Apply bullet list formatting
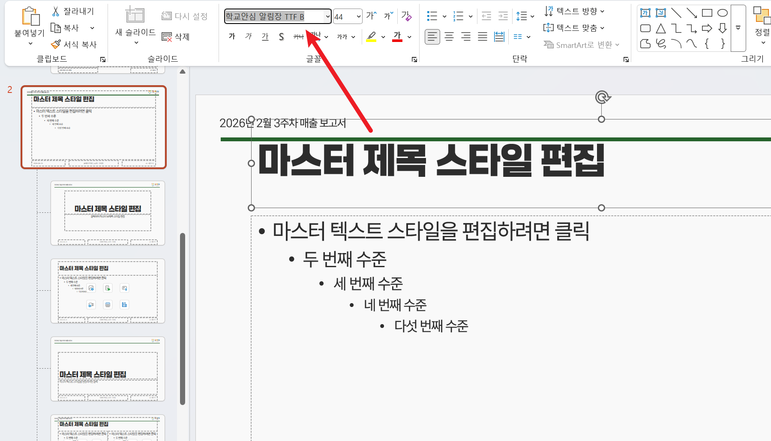 pyautogui.click(x=432, y=16)
